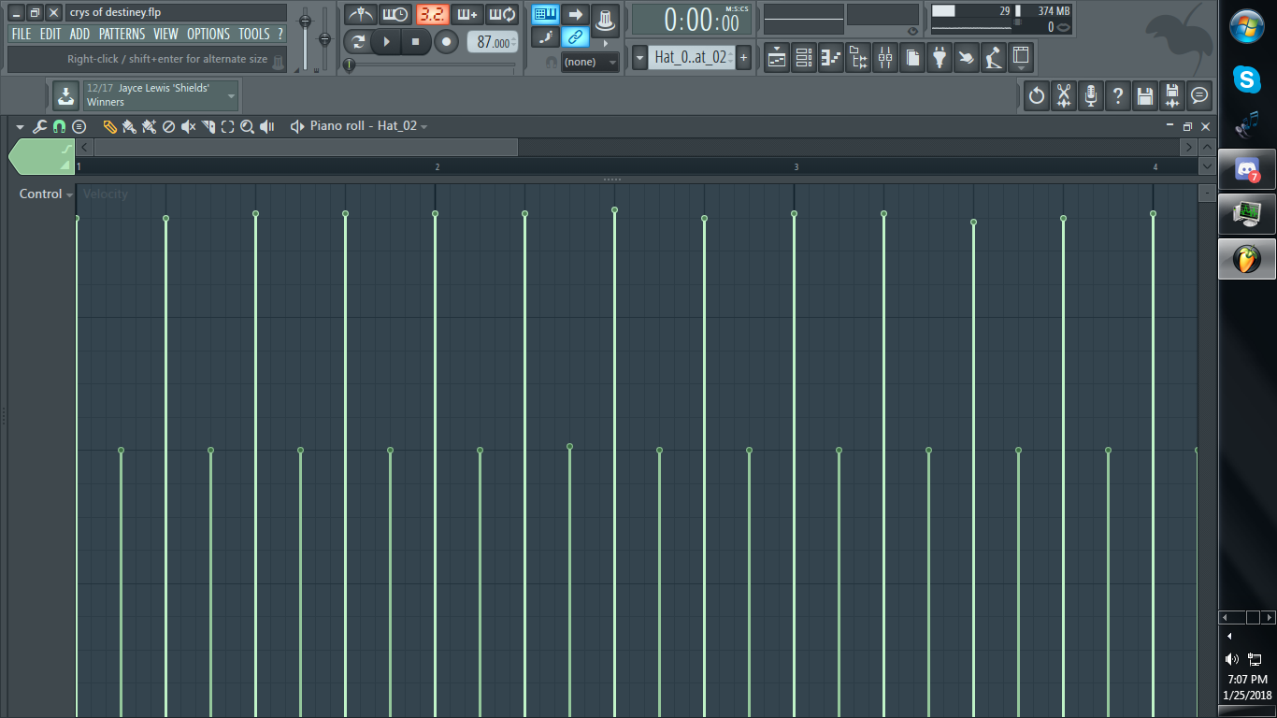
Task: Open the Playlist window
Action: click(x=777, y=58)
